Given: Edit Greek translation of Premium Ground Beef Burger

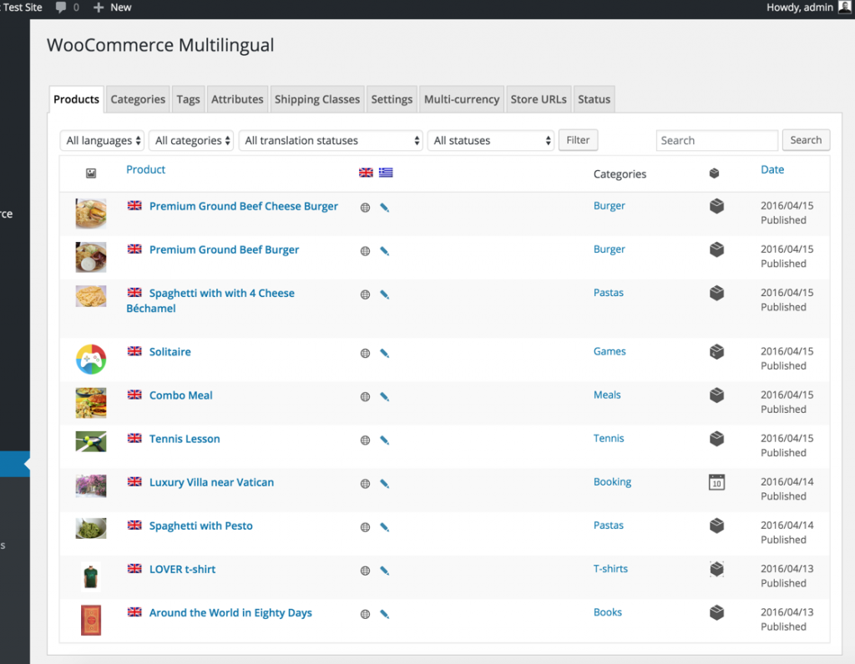Looking at the screenshot, I should tap(384, 251).
